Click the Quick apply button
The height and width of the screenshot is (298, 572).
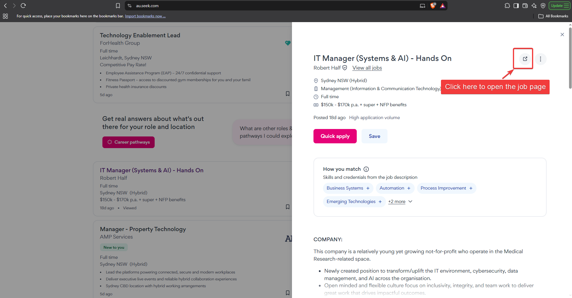click(x=335, y=136)
